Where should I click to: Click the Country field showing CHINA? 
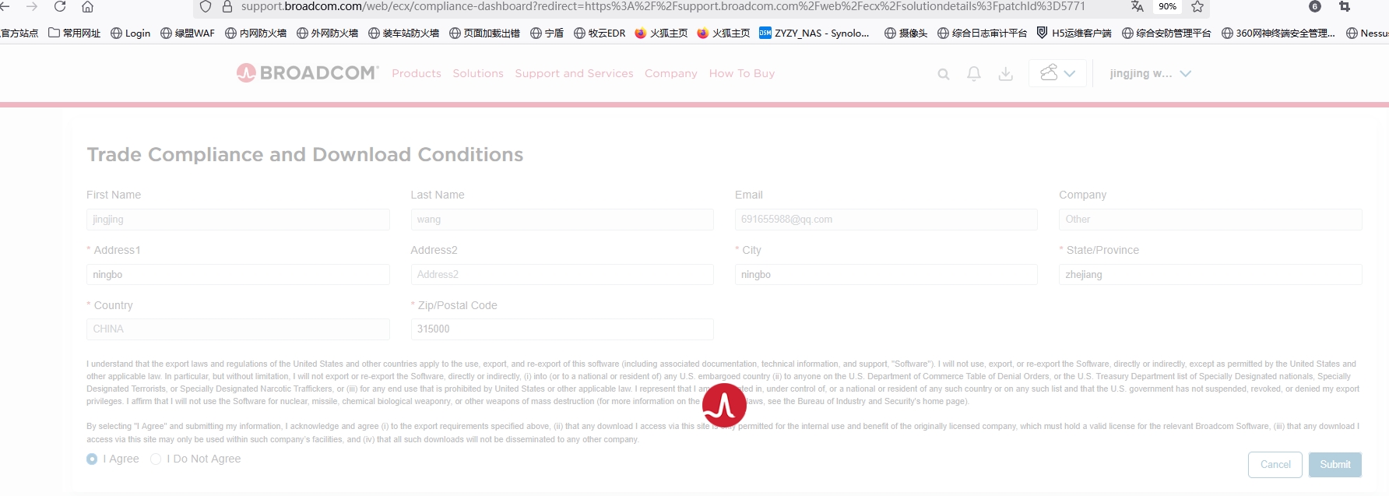[x=238, y=329]
